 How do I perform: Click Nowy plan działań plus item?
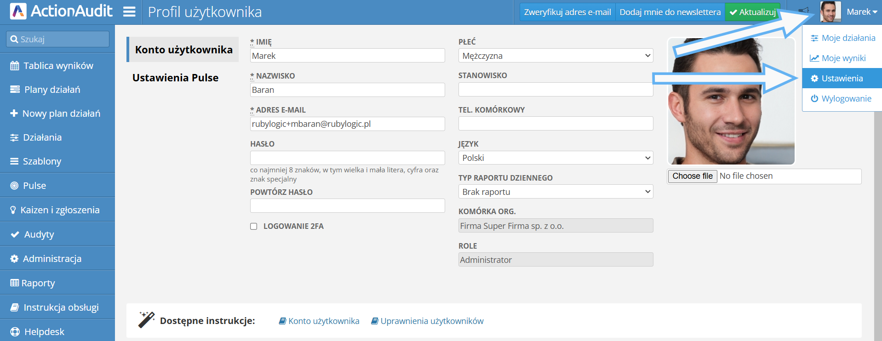61,114
